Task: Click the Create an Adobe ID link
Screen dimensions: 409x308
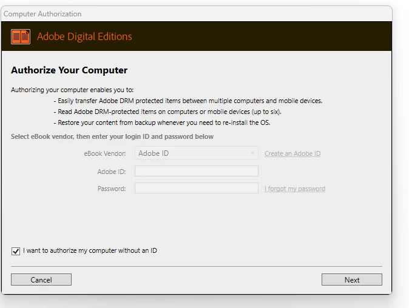Action: tap(292, 153)
